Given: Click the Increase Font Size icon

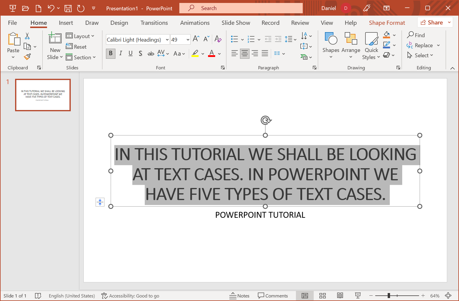Looking at the screenshot, I should pos(196,39).
